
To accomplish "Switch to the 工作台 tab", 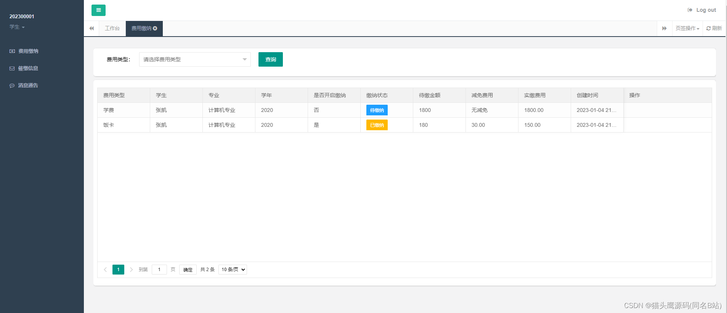I will pyautogui.click(x=112, y=29).
